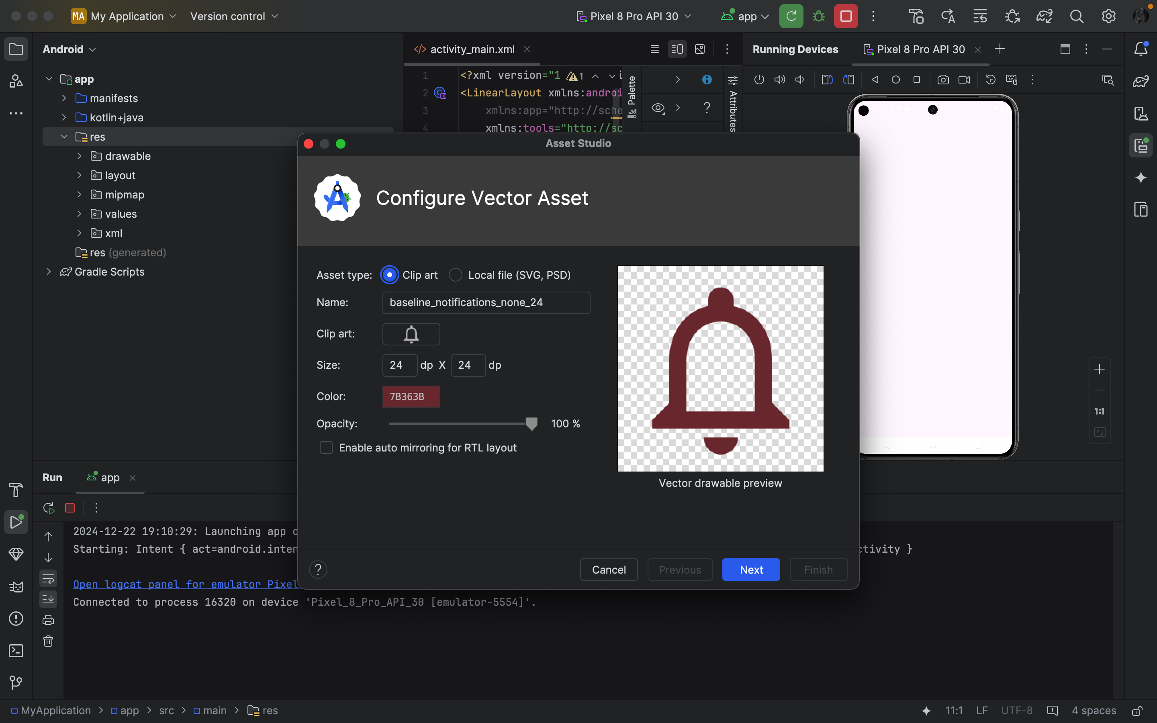Select the Clip art radio button

click(x=390, y=275)
